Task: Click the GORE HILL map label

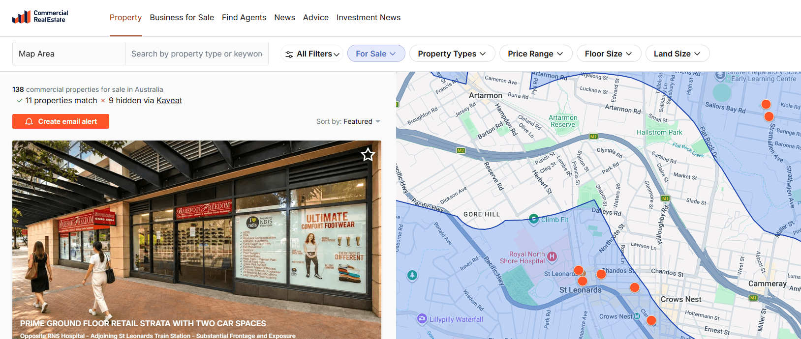Action: coord(482,214)
